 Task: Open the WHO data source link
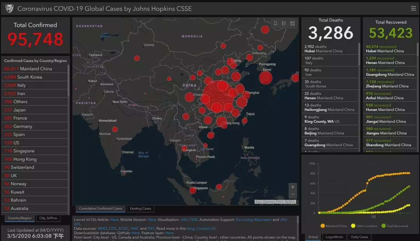click(102, 229)
